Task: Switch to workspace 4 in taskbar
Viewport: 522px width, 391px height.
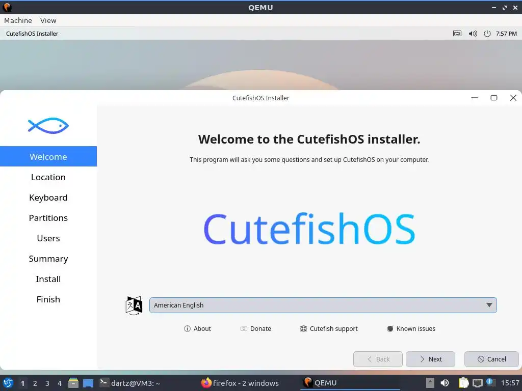Action: pos(60,383)
